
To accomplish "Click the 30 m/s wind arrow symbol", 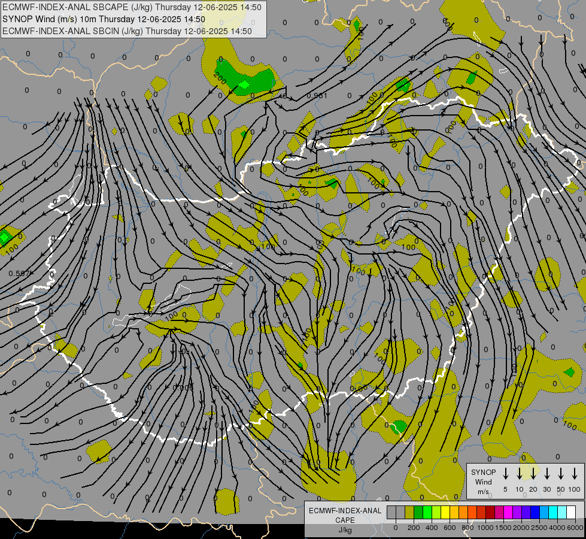I will coord(546,474).
